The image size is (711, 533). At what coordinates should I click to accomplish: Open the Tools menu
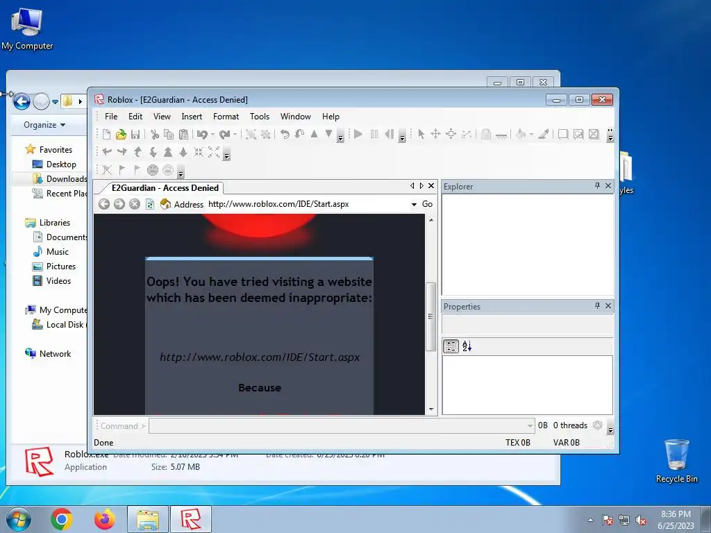(x=260, y=117)
